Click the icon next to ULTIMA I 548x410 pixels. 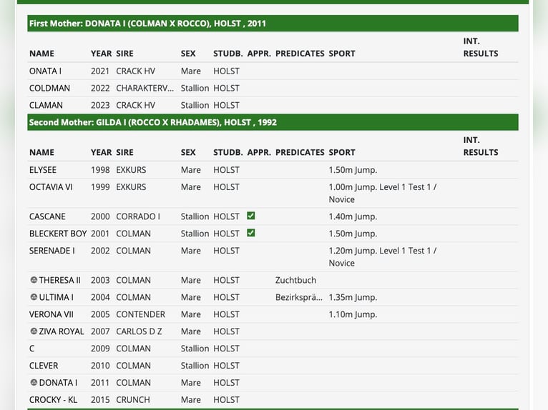[x=34, y=297]
